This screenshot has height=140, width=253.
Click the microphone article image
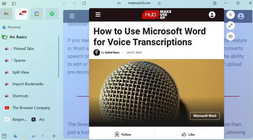(x=156, y=93)
